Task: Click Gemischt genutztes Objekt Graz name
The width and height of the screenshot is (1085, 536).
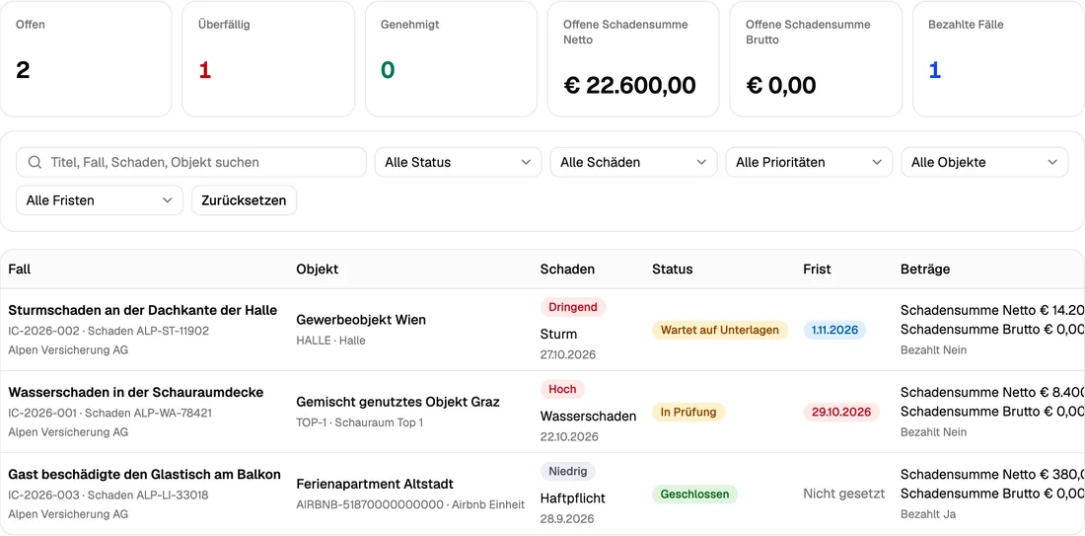Action: click(398, 402)
